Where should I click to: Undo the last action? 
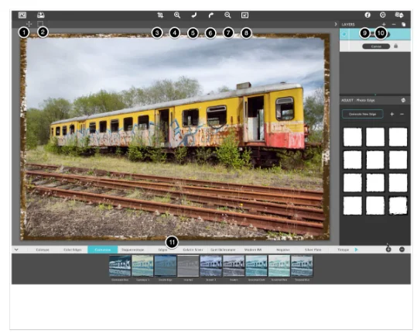click(194, 15)
